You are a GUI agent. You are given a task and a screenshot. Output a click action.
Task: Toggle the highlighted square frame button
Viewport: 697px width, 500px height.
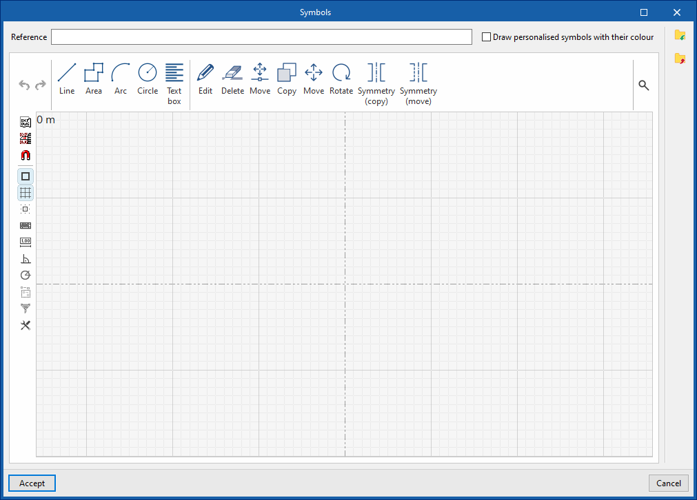26,176
